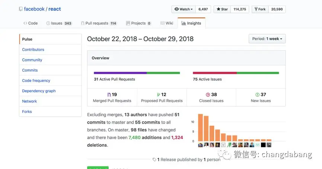Viewport: 322px width, 169px height.
Task: Click the tallest first contributor commit bar
Action: tap(200, 128)
